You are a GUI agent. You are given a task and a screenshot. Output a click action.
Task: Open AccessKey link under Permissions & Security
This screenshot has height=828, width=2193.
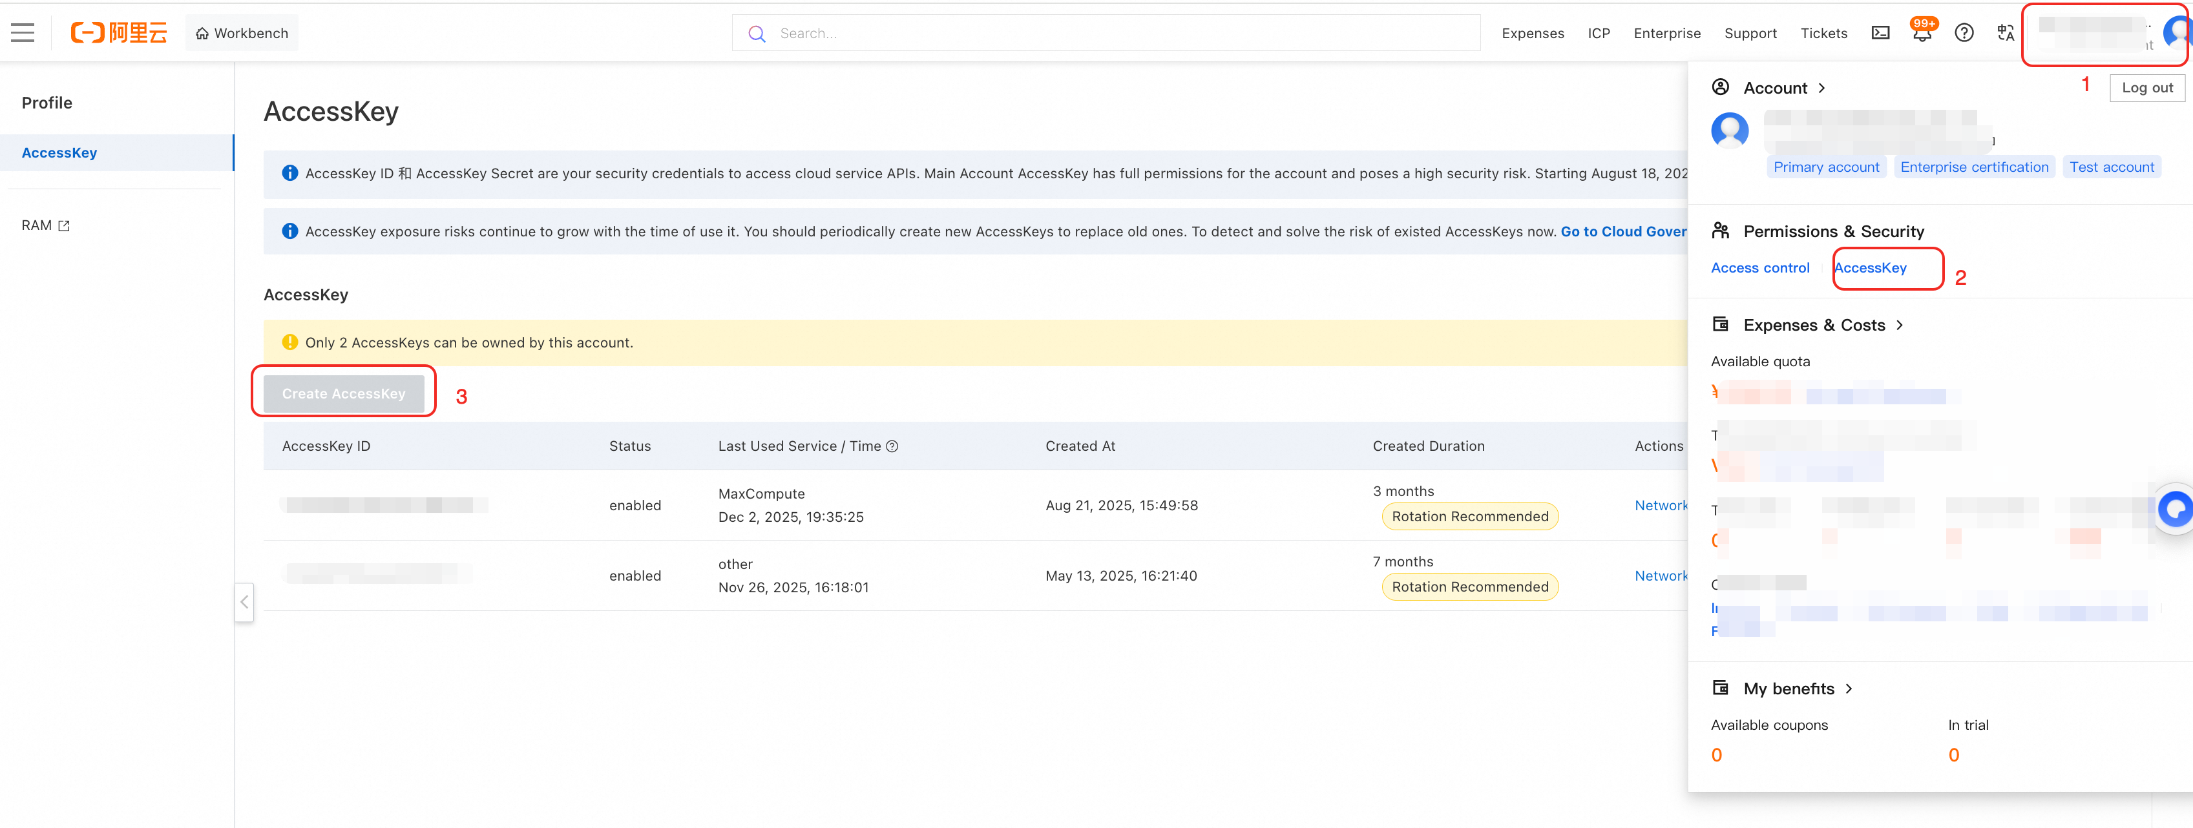pyautogui.click(x=1869, y=267)
